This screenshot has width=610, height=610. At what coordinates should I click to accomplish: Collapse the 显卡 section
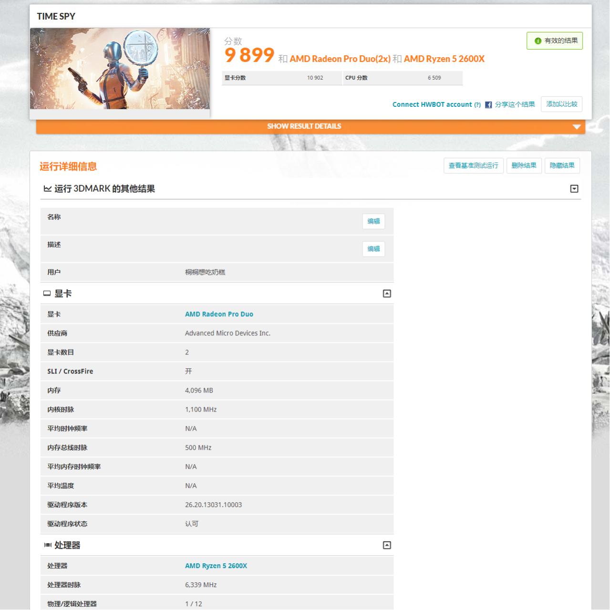387,294
